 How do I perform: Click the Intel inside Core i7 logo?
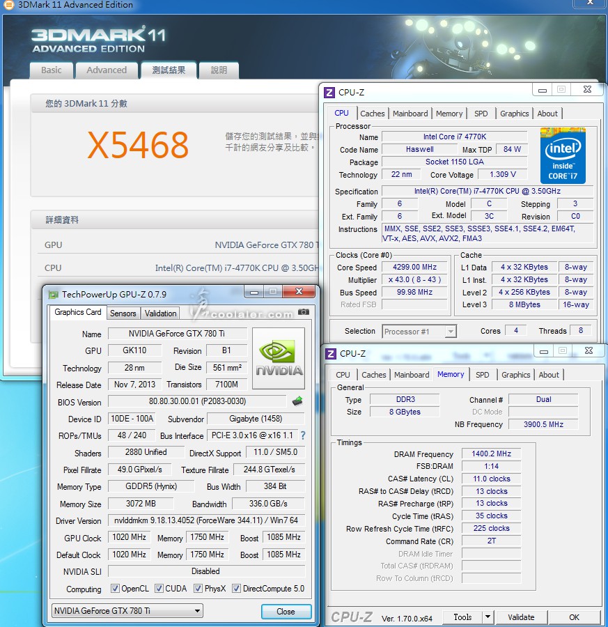click(x=563, y=155)
